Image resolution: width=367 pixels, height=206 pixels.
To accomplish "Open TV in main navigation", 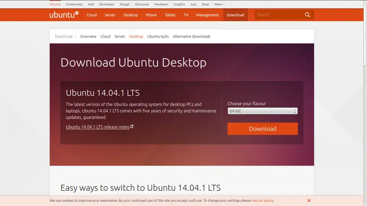I will click(x=186, y=15).
